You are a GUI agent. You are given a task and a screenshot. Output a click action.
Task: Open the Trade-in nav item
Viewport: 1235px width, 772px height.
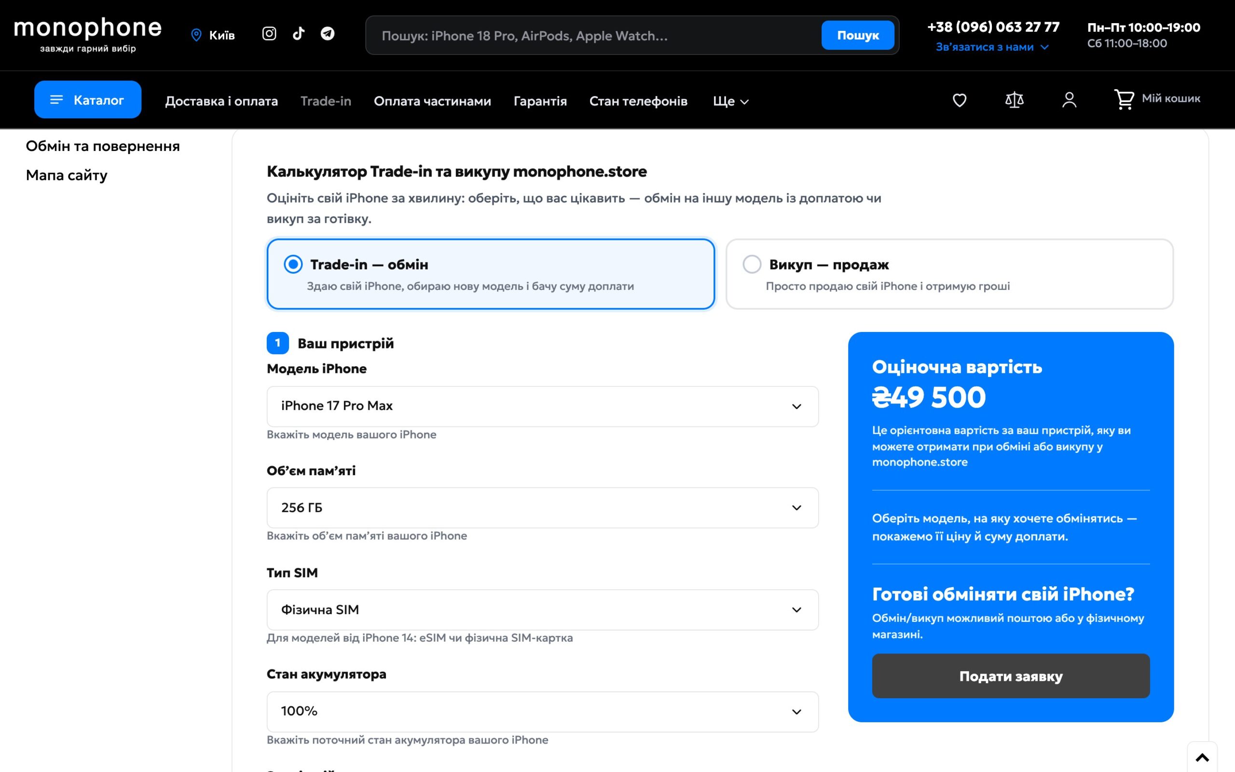coord(326,101)
